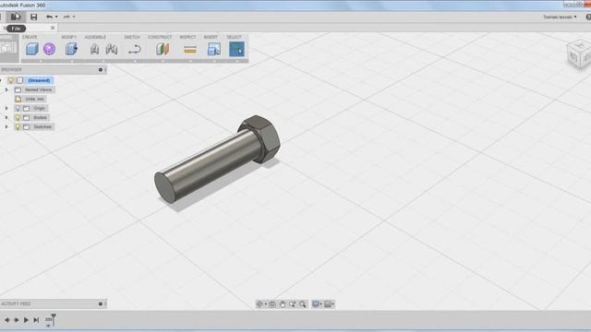Click the bolt model in the viewport
Image resolution: width=591 pixels, height=332 pixels.
tap(217, 160)
